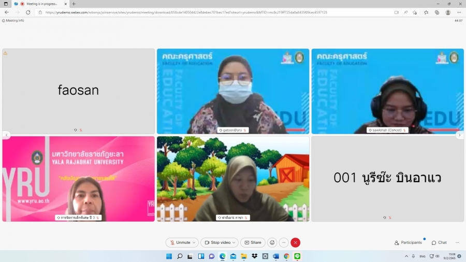
Task: Click the browser address bar
Action: 207,12
